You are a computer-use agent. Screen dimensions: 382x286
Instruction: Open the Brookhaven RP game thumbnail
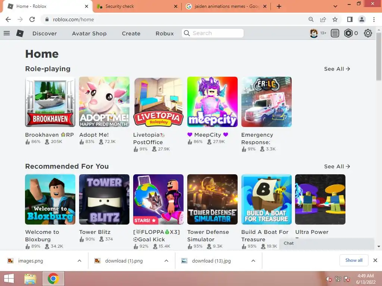pos(50,102)
